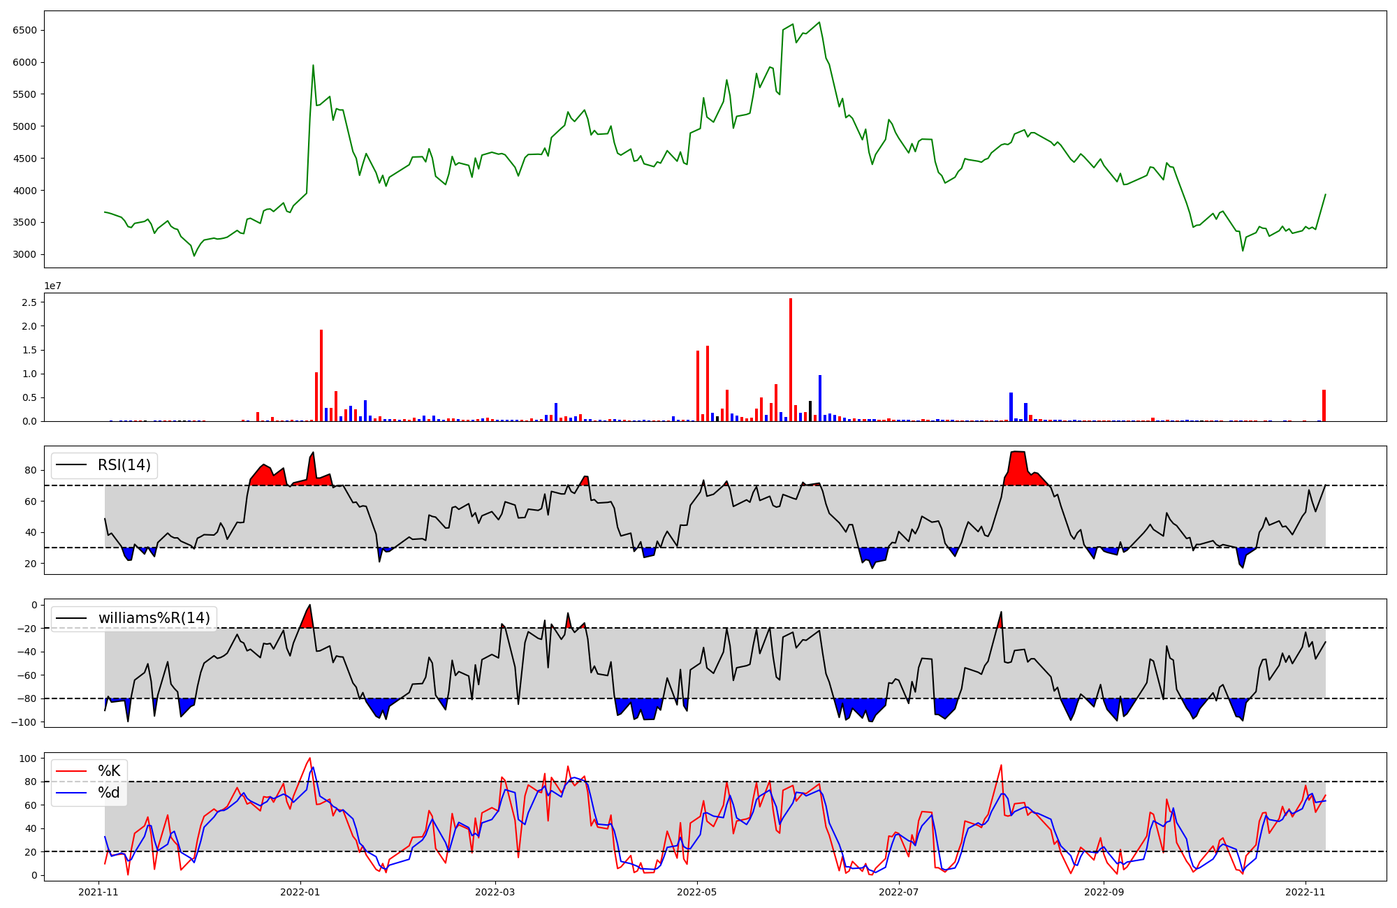This screenshot has width=1397, height=908.
Task: Click the 6500 price axis label
Action: [24, 30]
